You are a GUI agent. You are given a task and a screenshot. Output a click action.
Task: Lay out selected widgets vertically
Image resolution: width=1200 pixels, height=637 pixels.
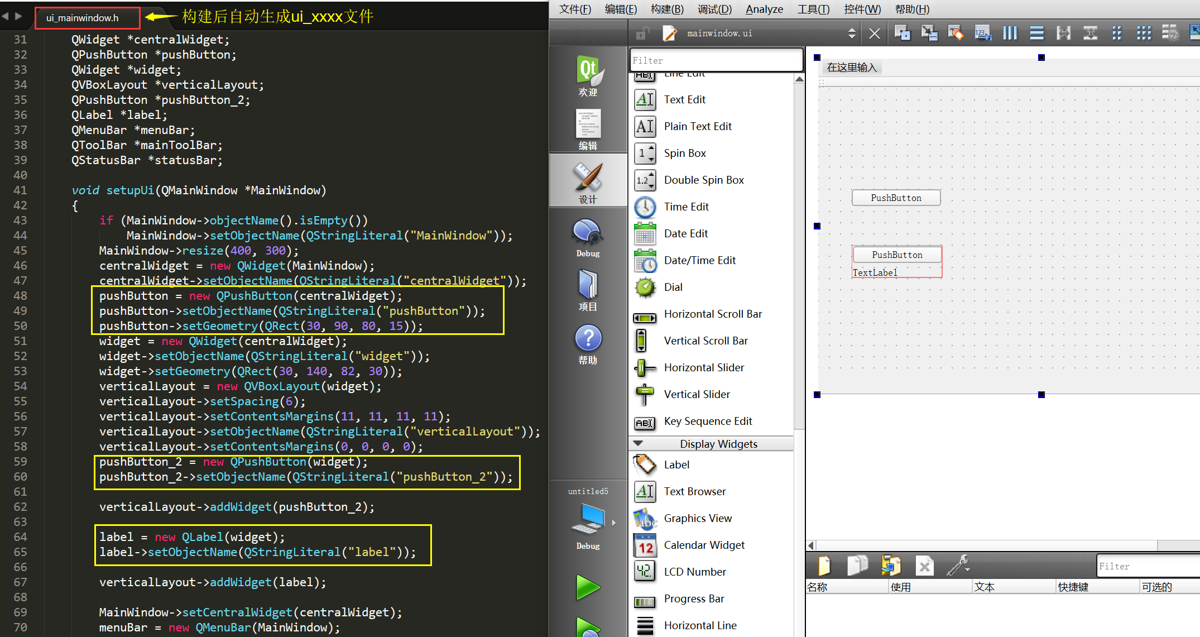click(1037, 33)
